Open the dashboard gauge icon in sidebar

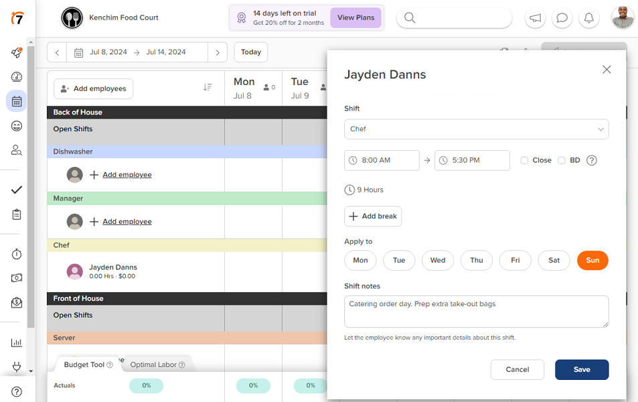[x=17, y=76]
